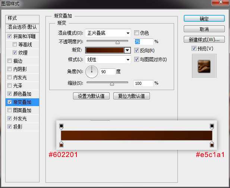
Task: Select the 外发光 style entry
Action: coord(20,118)
